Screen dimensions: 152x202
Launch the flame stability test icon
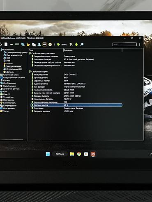pos(28,44)
